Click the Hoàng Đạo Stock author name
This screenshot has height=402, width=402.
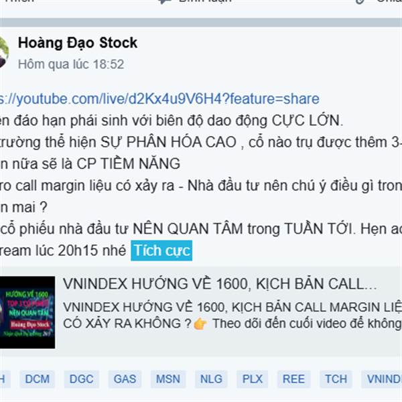(x=78, y=43)
